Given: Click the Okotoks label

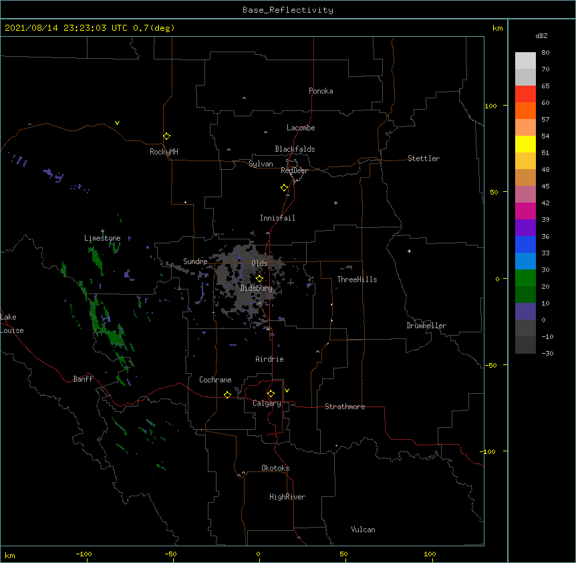Looking at the screenshot, I should (275, 468).
